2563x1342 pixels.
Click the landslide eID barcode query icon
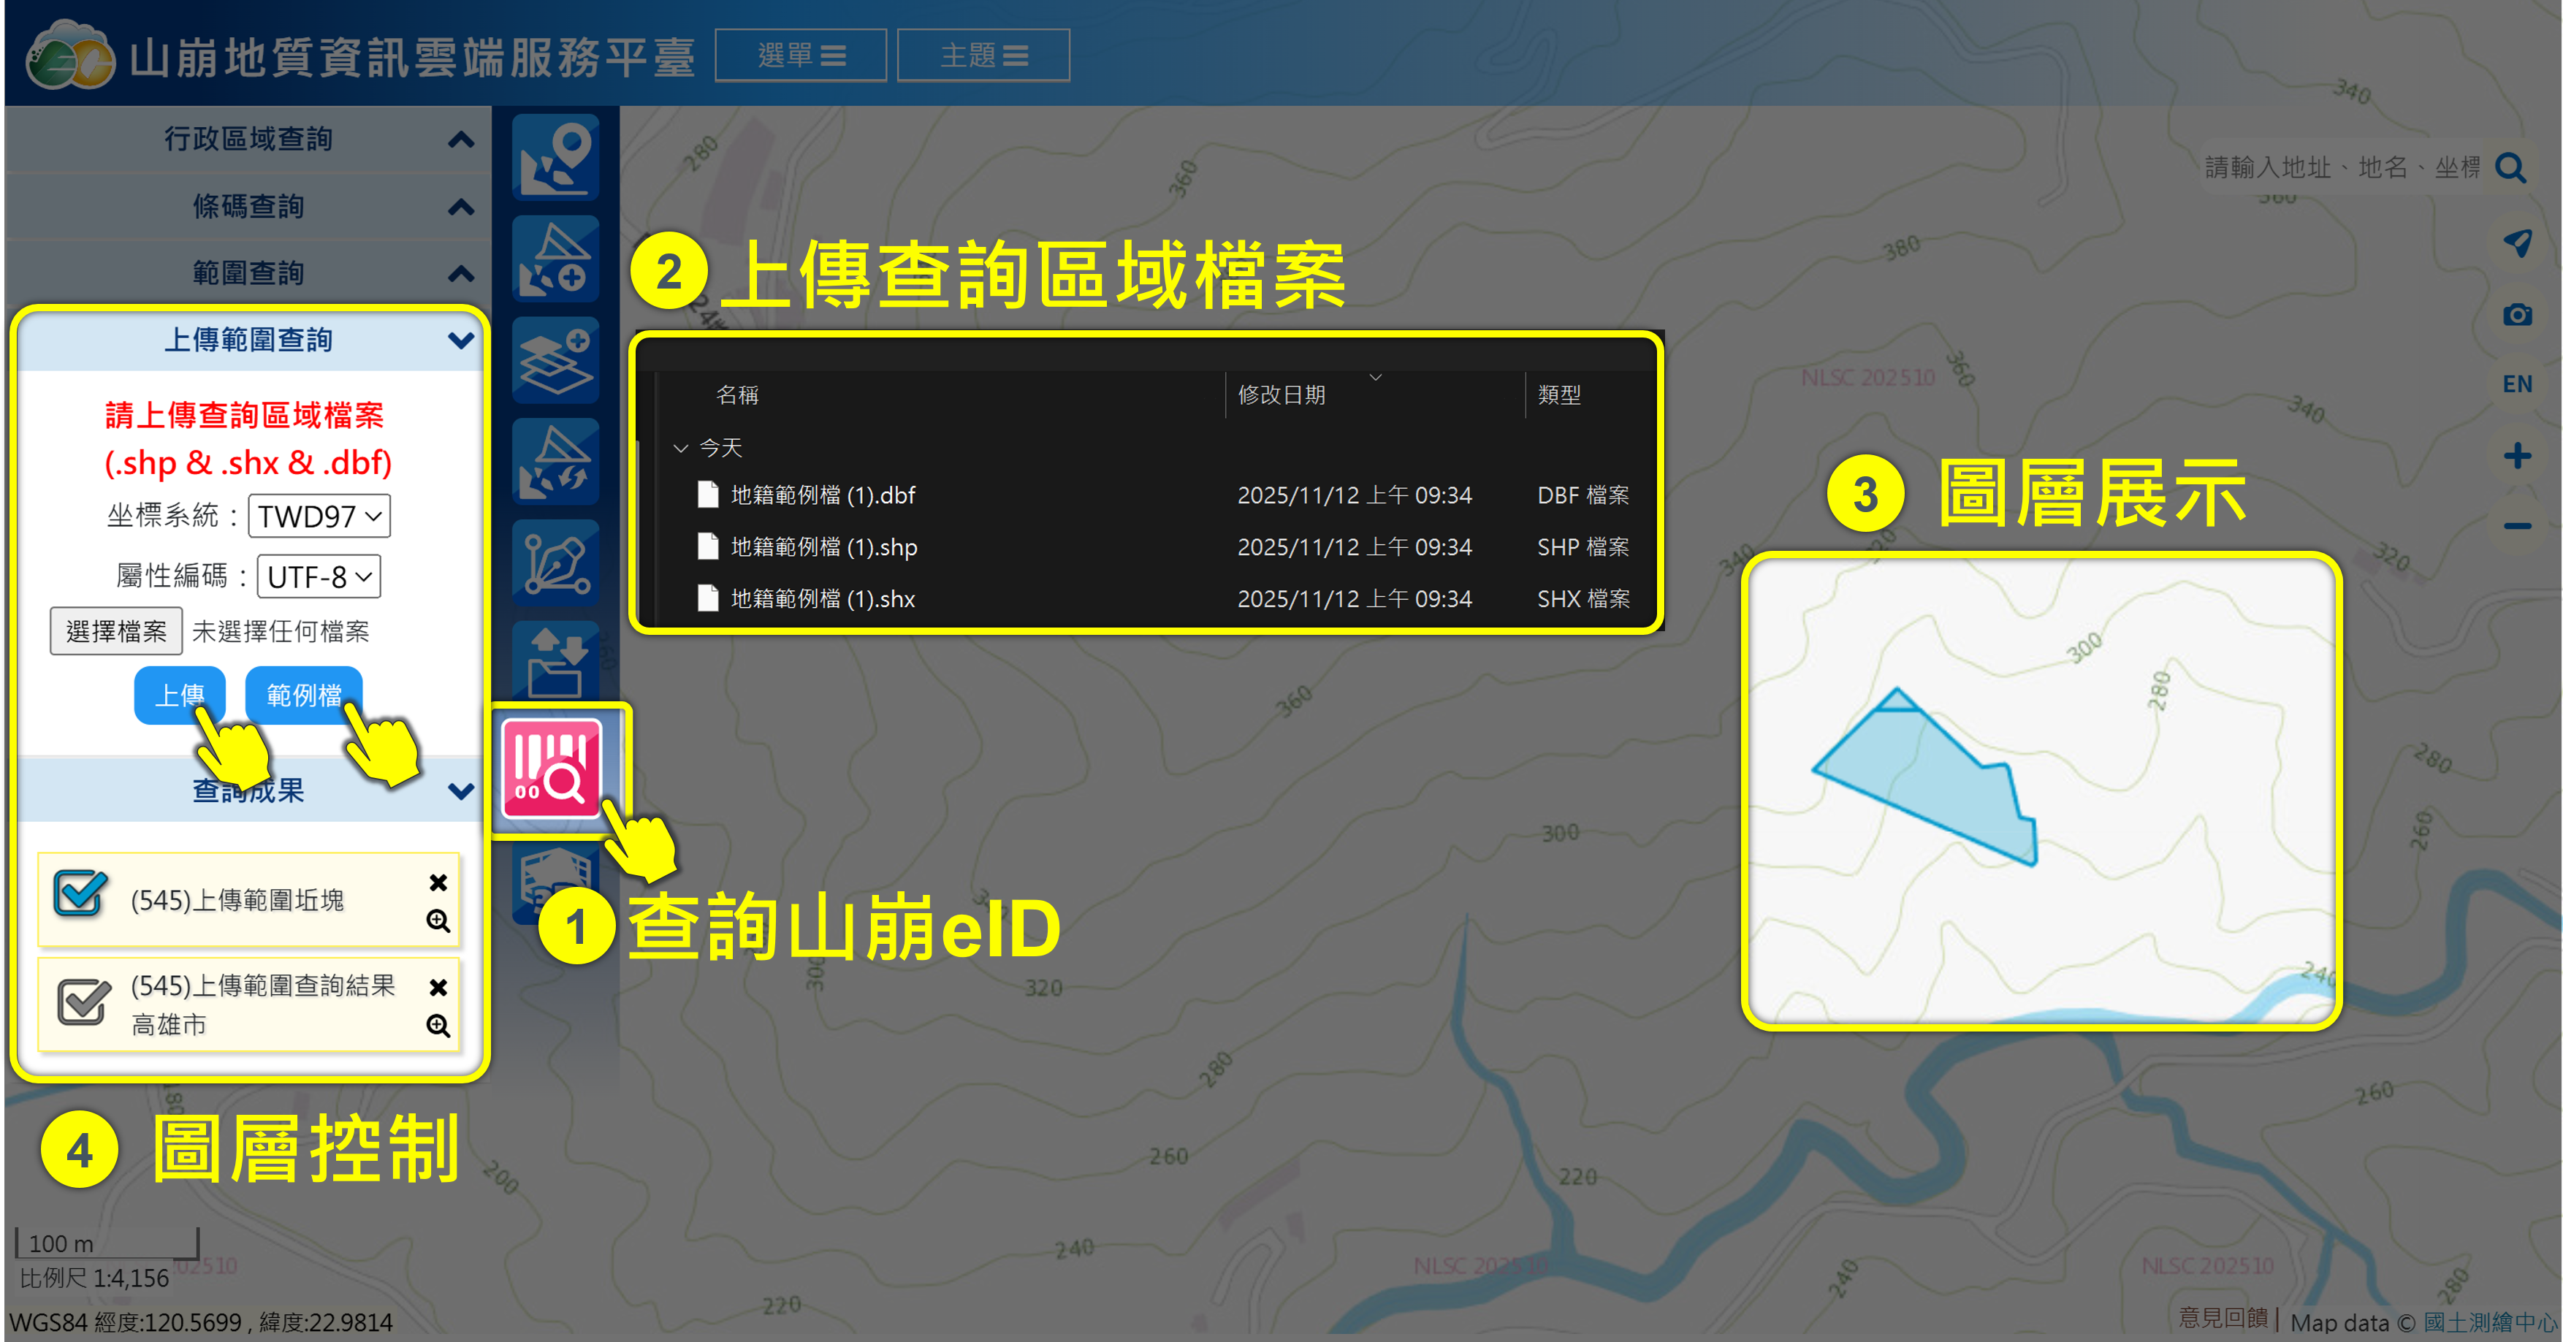point(553,769)
